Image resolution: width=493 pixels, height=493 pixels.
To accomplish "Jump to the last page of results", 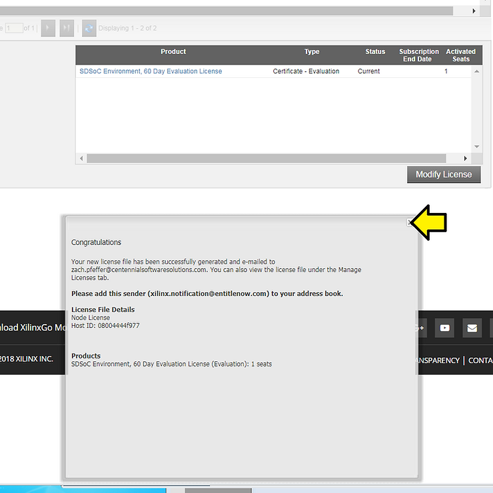I will tap(67, 29).
